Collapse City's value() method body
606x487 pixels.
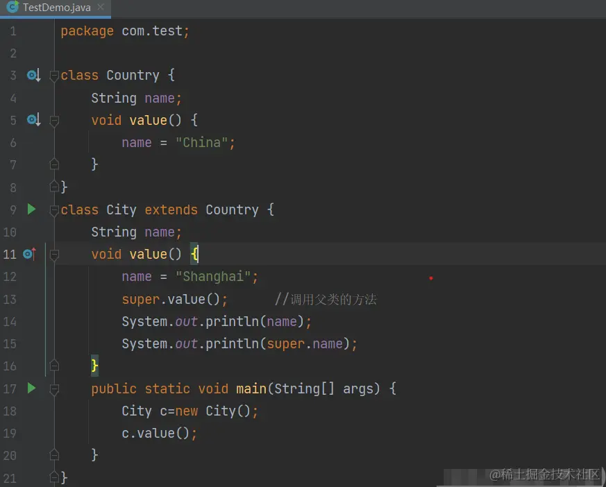click(x=54, y=254)
